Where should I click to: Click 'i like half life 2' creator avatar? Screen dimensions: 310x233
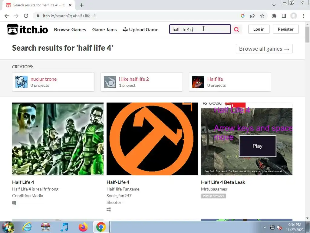(x=110, y=82)
